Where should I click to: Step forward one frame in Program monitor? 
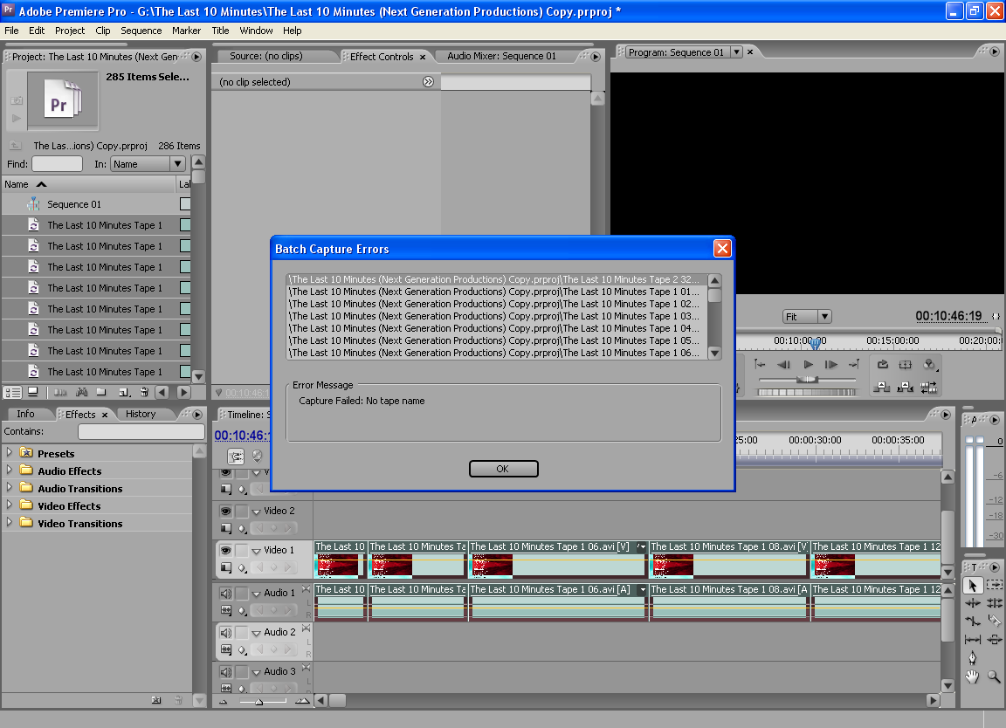[x=830, y=364]
